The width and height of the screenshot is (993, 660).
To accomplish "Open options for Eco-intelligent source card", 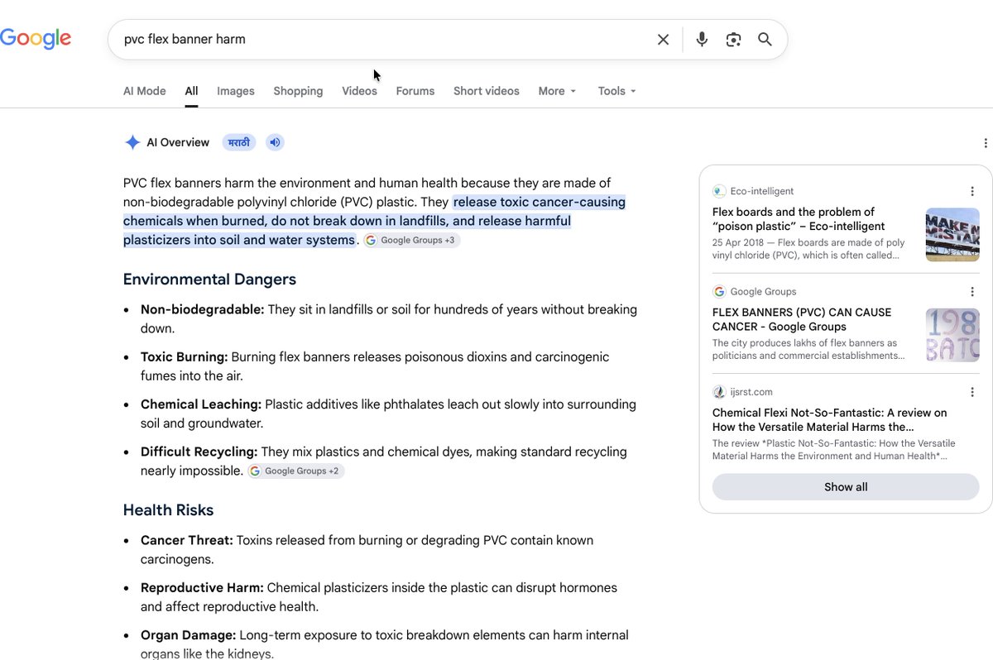I will [972, 191].
